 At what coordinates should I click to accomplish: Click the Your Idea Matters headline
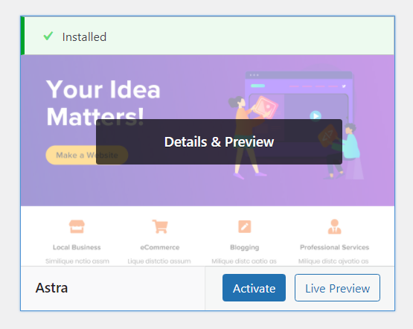tap(103, 103)
